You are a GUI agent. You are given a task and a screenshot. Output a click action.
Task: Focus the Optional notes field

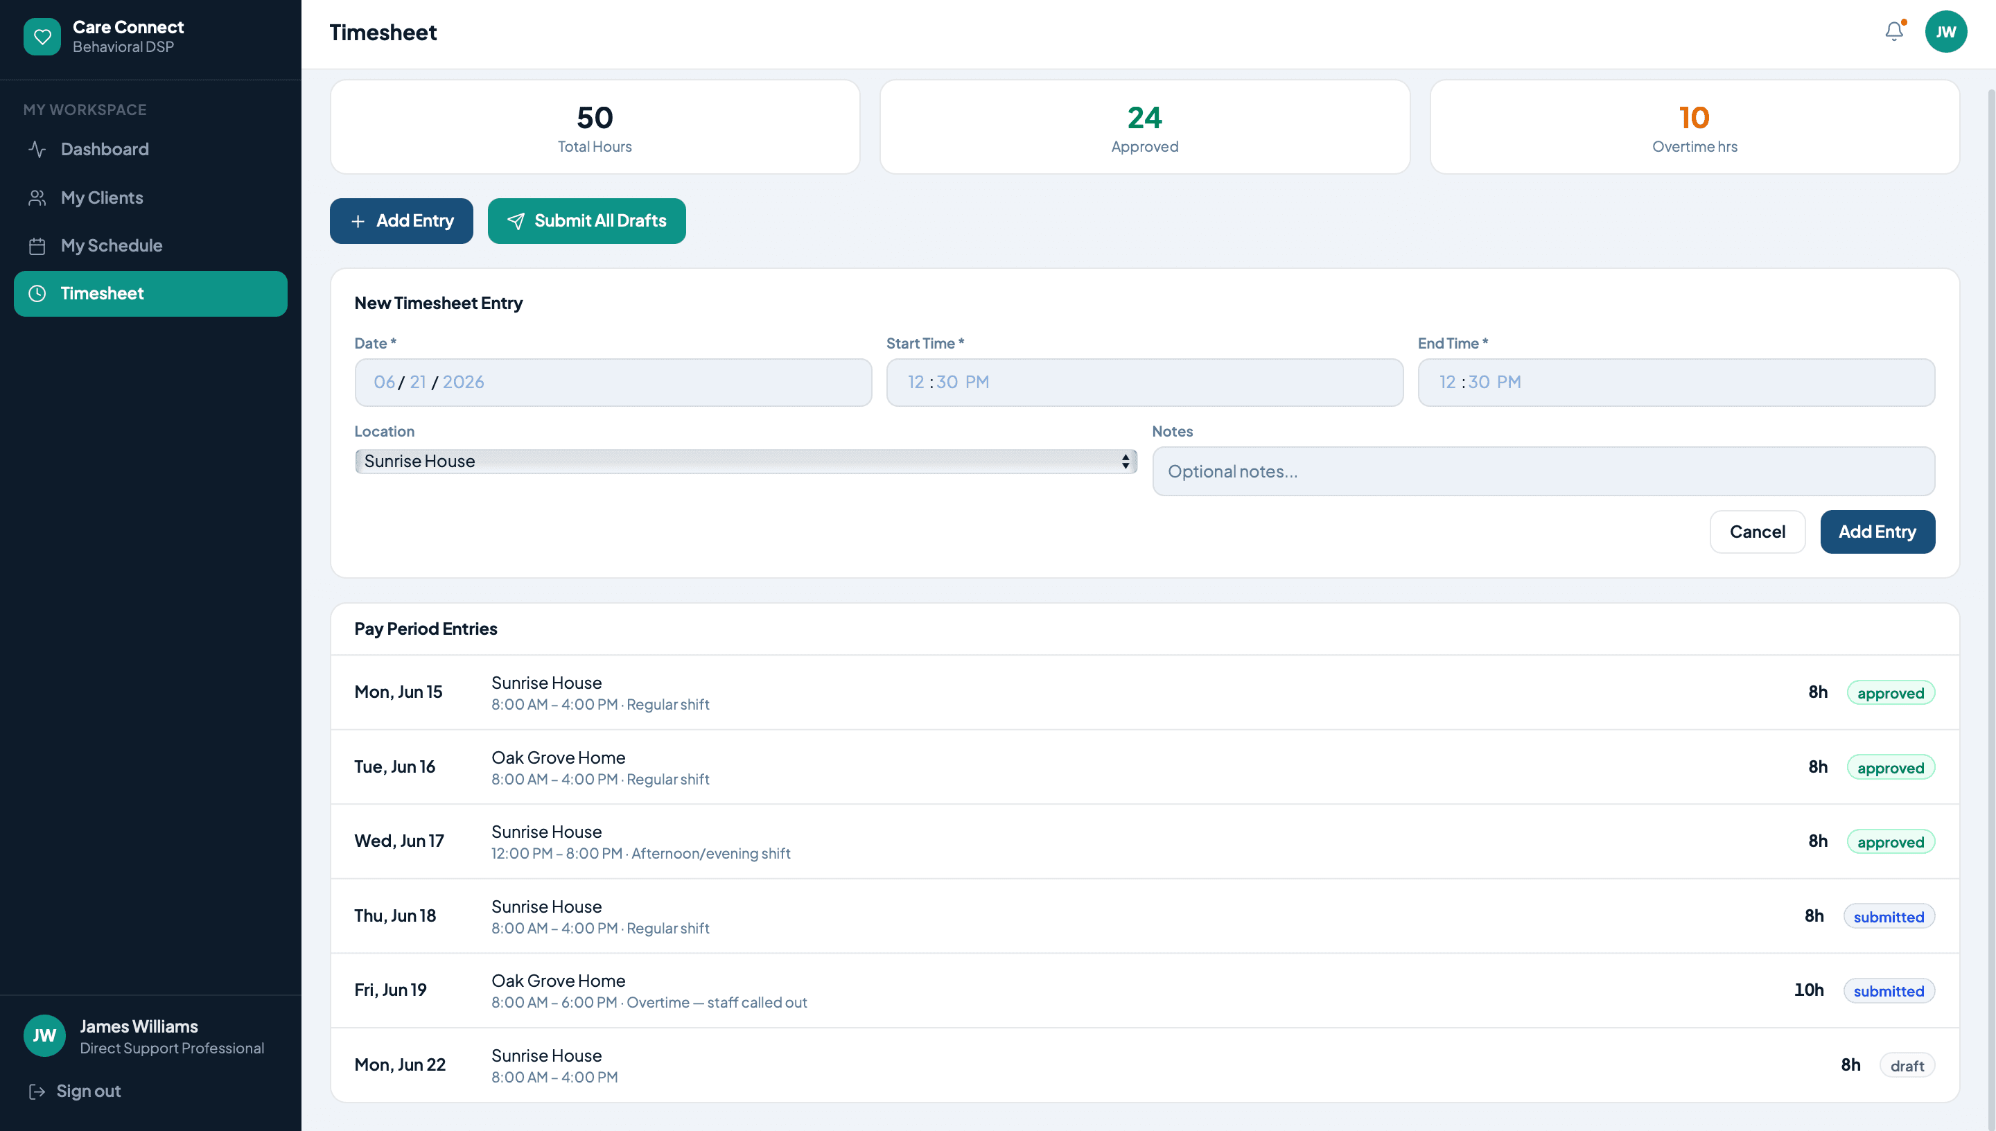(x=1543, y=471)
